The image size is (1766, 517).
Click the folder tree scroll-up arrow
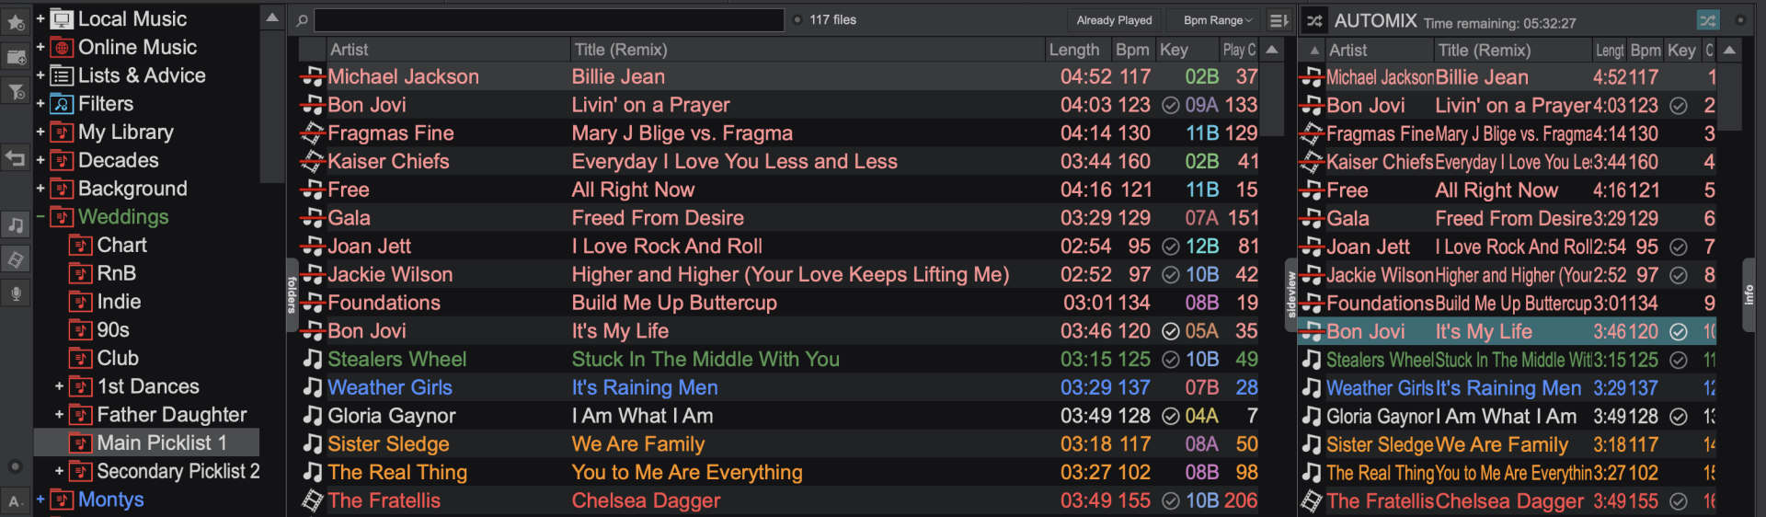tap(272, 17)
